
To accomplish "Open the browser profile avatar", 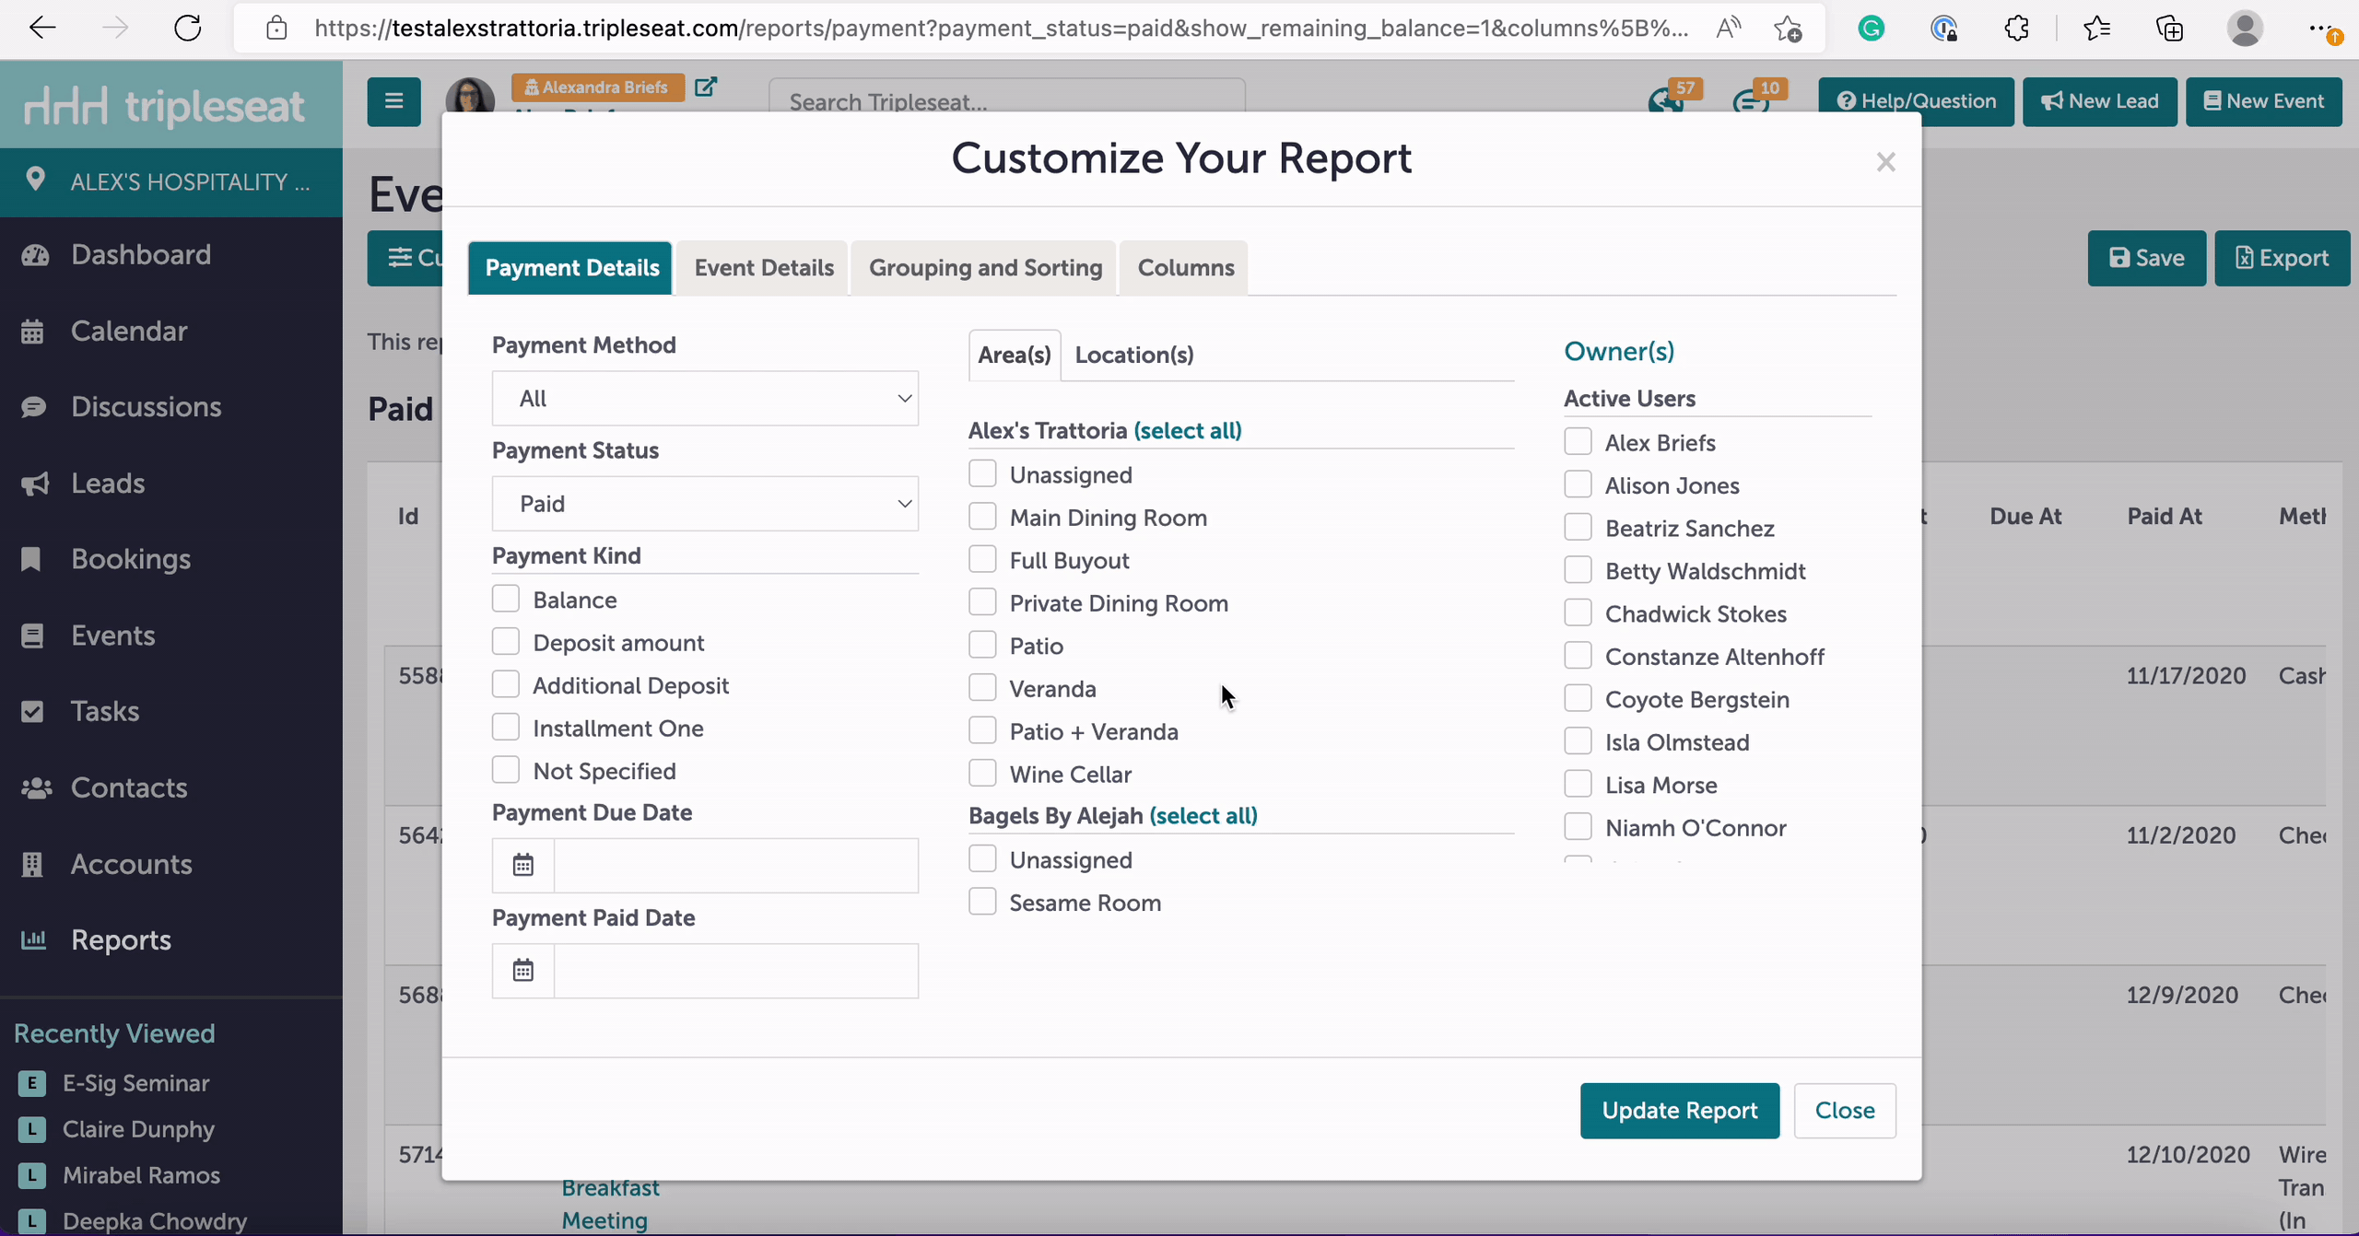I will [x=2245, y=29].
